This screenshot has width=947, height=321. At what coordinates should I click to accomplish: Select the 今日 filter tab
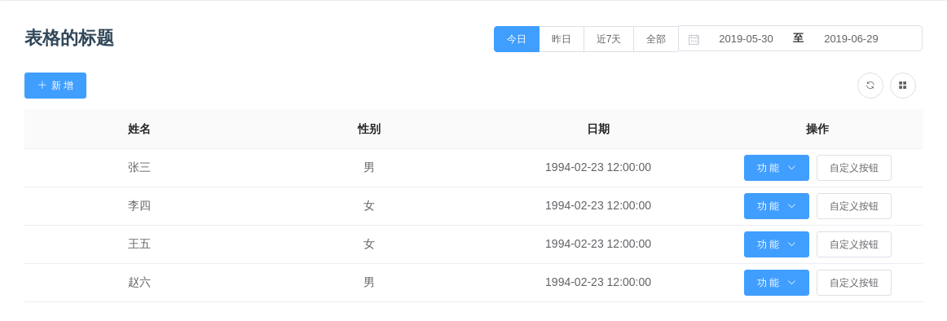coord(517,39)
